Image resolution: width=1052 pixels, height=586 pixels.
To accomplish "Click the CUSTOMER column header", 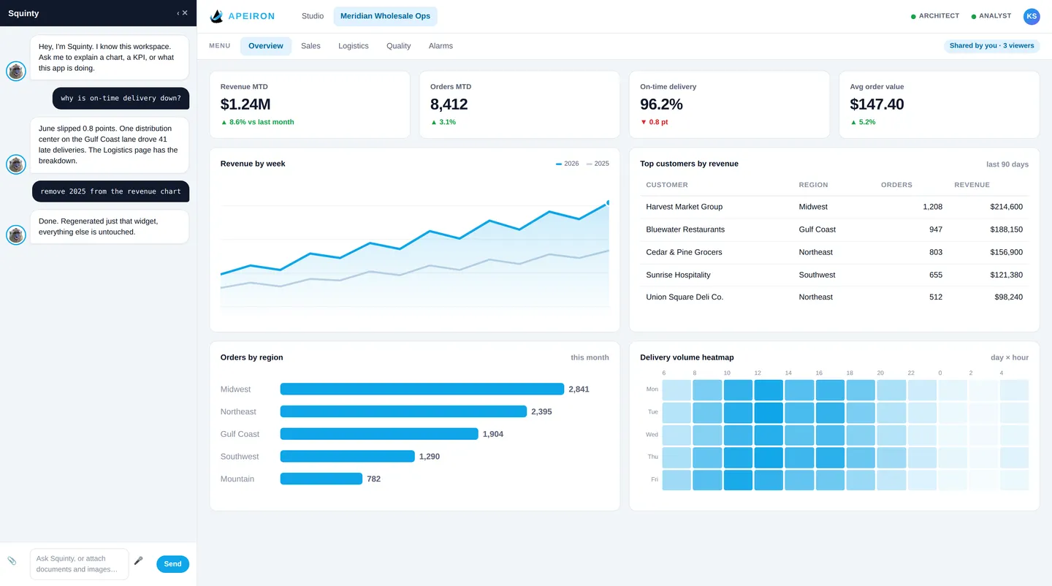I will [667, 185].
